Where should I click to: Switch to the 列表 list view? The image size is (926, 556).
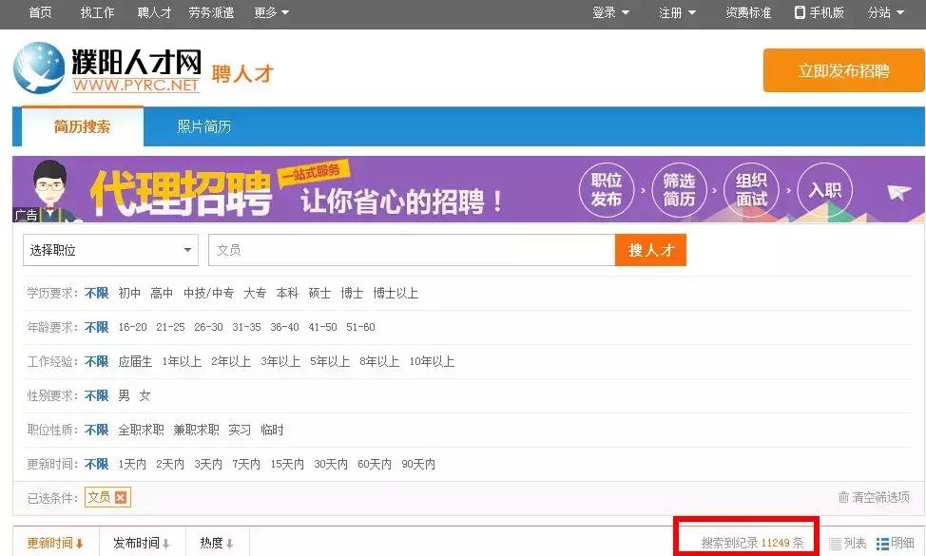coord(849,542)
